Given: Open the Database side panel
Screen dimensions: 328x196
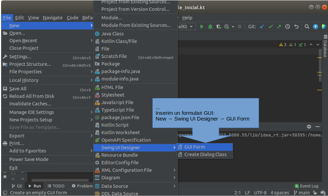Looking at the screenshot, I should pyautogui.click(x=325, y=46).
